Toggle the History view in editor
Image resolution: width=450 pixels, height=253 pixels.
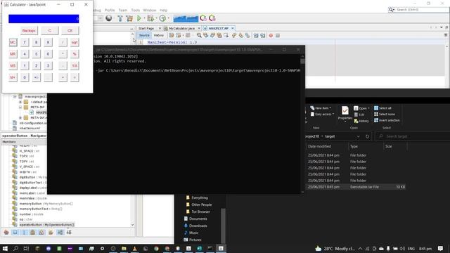tap(159, 35)
